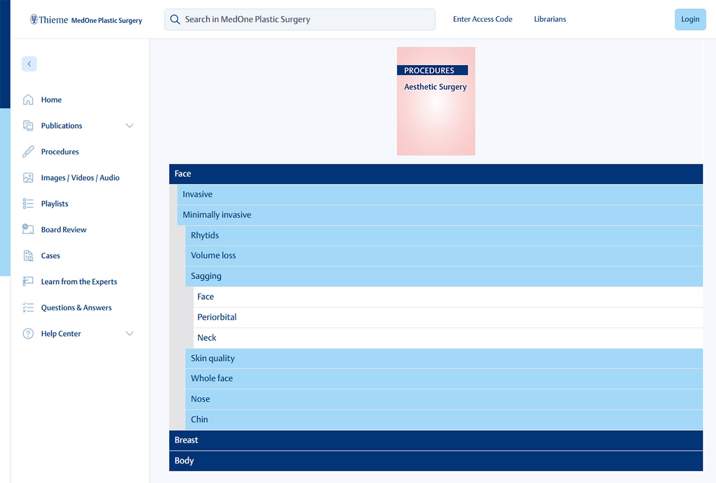Open Help Center via its question-mark icon
716x483 pixels.
28,333
